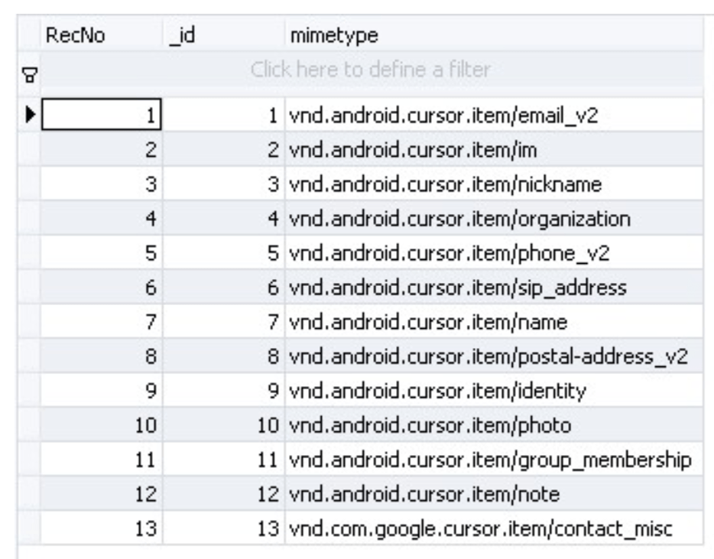This screenshot has width=714, height=559.
Task: Select the identity mimetype cell
Action: [495, 391]
